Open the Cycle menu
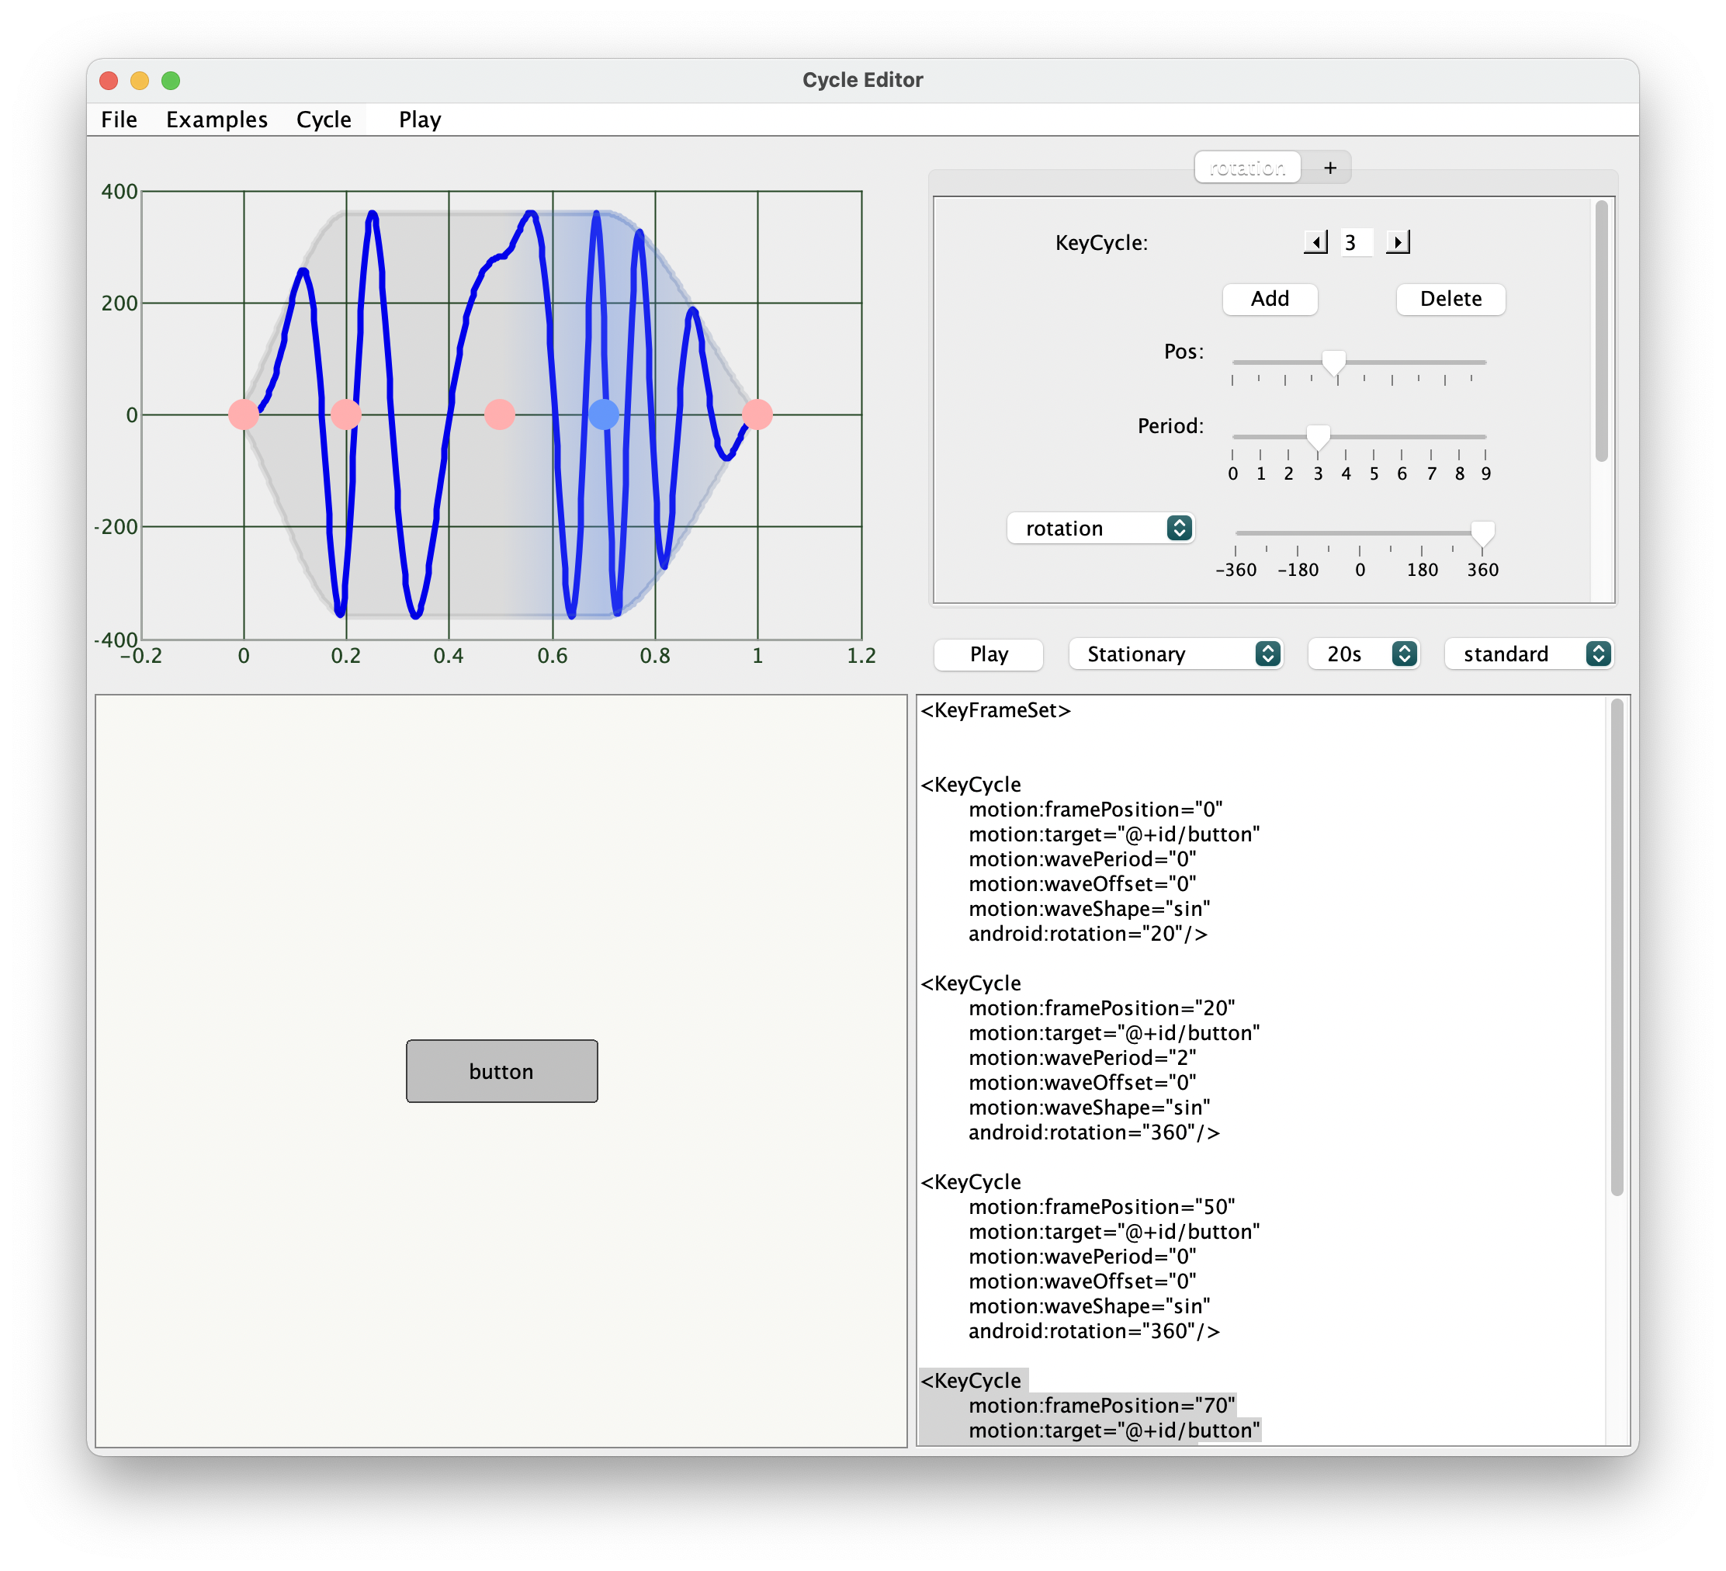The height and width of the screenshot is (1571, 1726). click(x=324, y=120)
